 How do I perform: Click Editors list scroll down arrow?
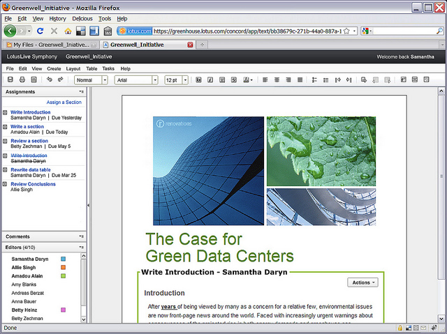pyautogui.click(x=84, y=319)
